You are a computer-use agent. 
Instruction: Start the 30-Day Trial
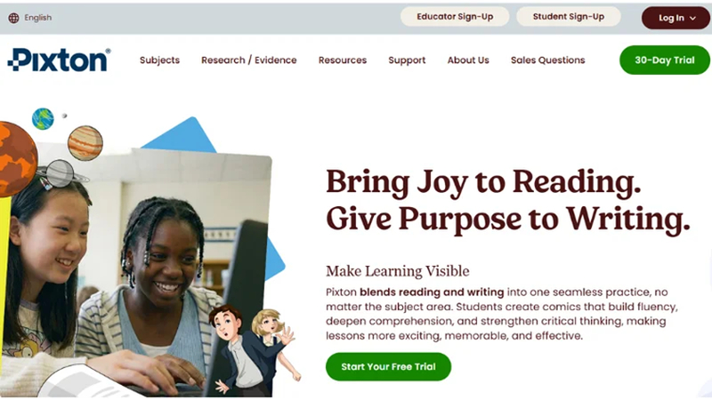click(665, 60)
